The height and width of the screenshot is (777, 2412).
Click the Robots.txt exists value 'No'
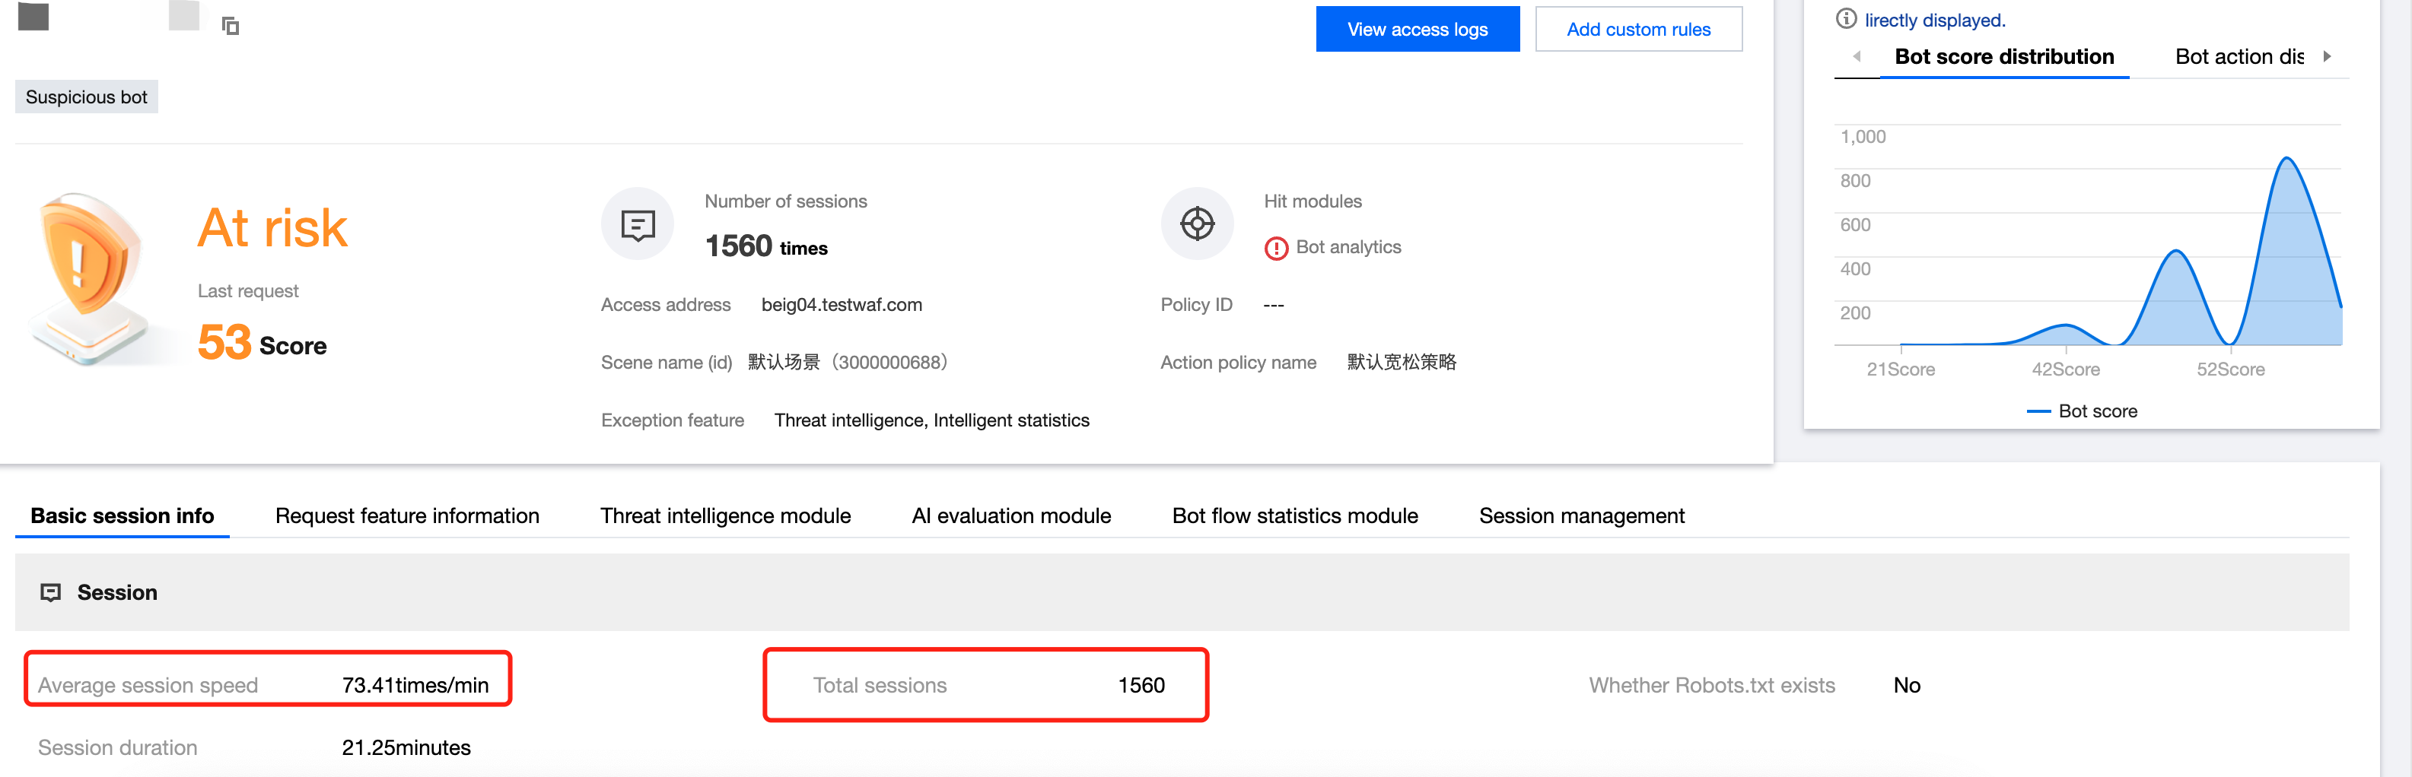[x=1906, y=685]
